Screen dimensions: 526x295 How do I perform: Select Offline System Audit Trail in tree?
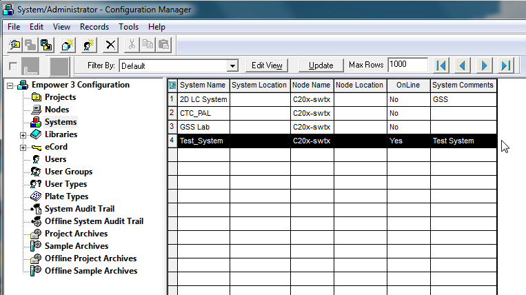tap(94, 221)
